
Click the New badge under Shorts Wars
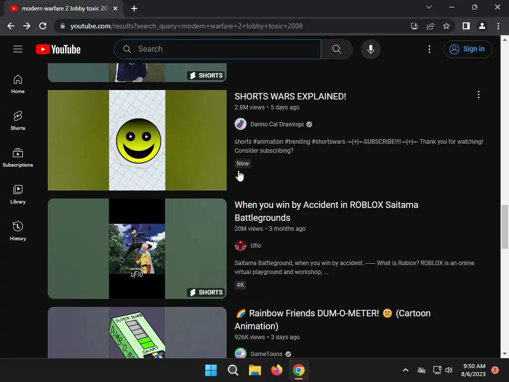coord(243,163)
